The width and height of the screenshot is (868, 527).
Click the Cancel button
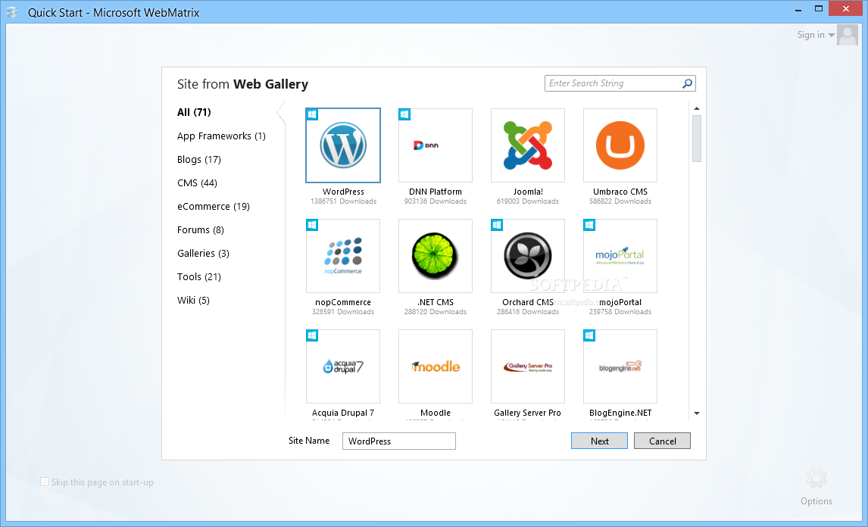point(662,441)
